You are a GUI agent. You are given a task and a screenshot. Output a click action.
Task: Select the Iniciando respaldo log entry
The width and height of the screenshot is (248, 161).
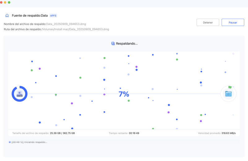29,142
